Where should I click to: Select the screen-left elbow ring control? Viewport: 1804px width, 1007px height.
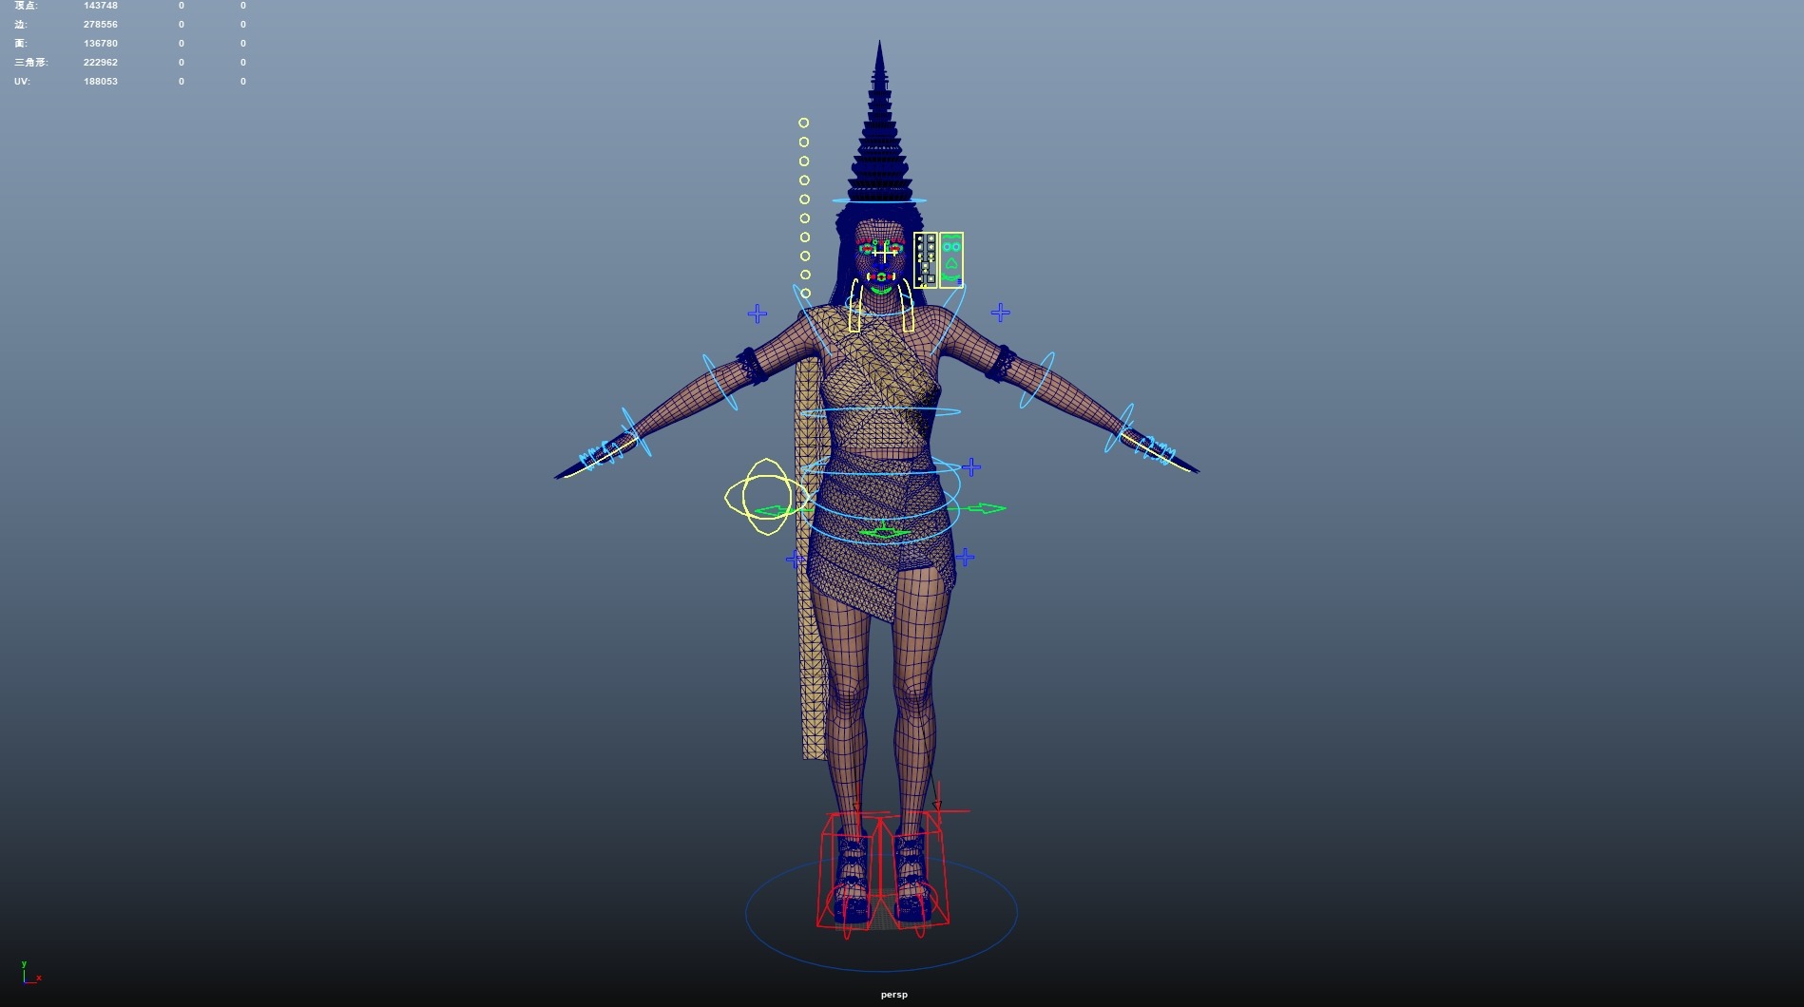pos(720,382)
